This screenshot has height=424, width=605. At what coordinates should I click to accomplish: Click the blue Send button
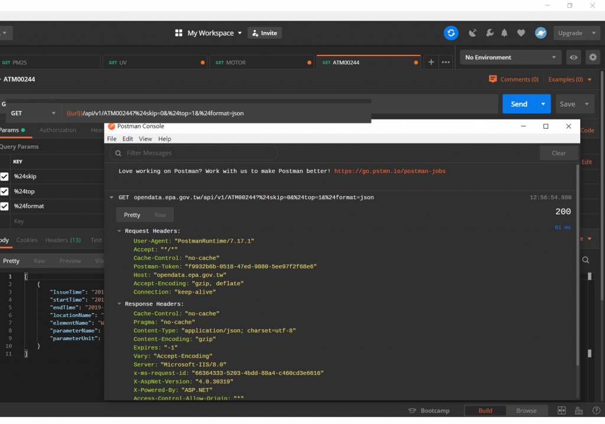519,104
